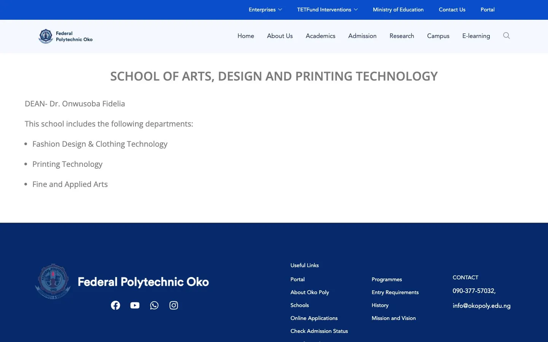Click the Federal Polytechnic Oko header logo

[x=65, y=36]
